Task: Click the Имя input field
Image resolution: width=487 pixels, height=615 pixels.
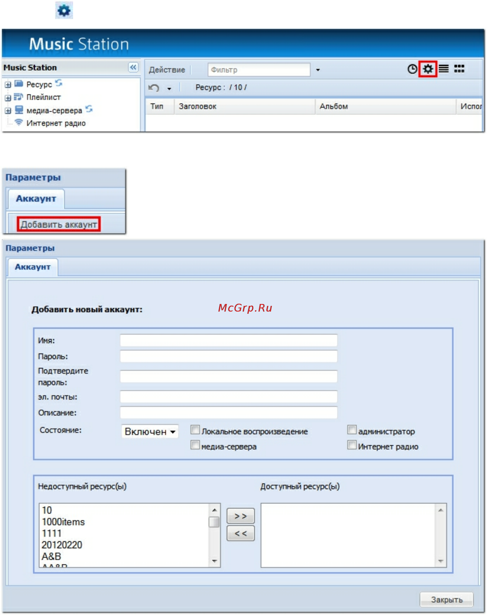Action: pos(229,340)
